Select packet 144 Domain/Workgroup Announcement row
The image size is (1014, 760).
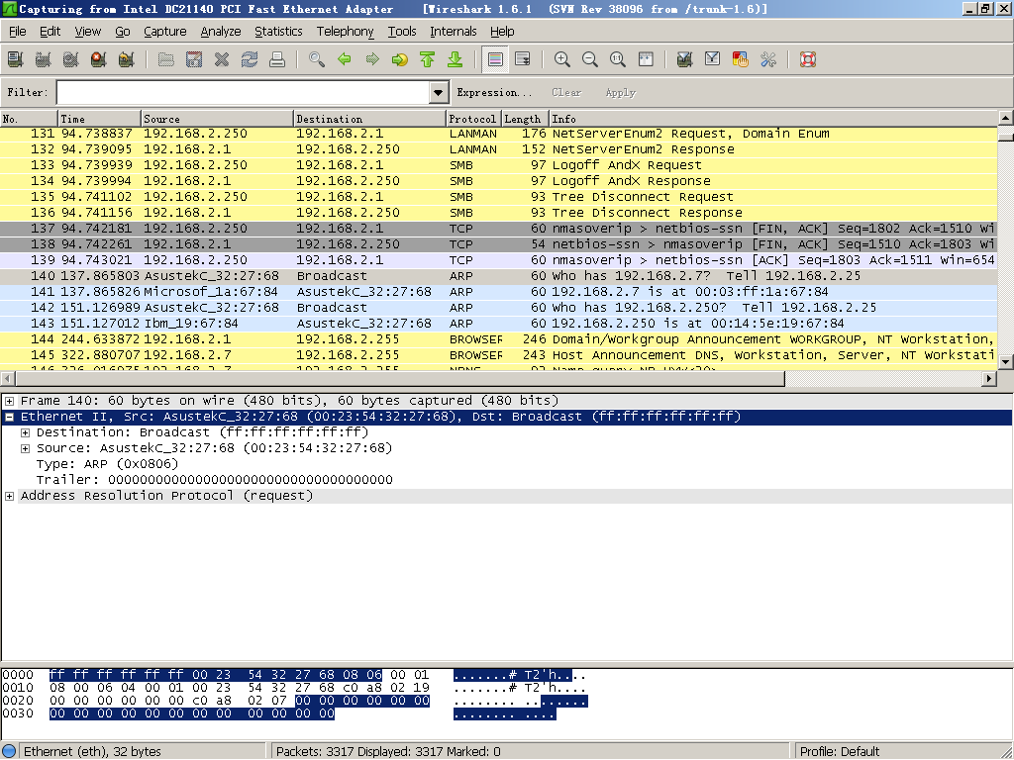pyautogui.click(x=499, y=339)
